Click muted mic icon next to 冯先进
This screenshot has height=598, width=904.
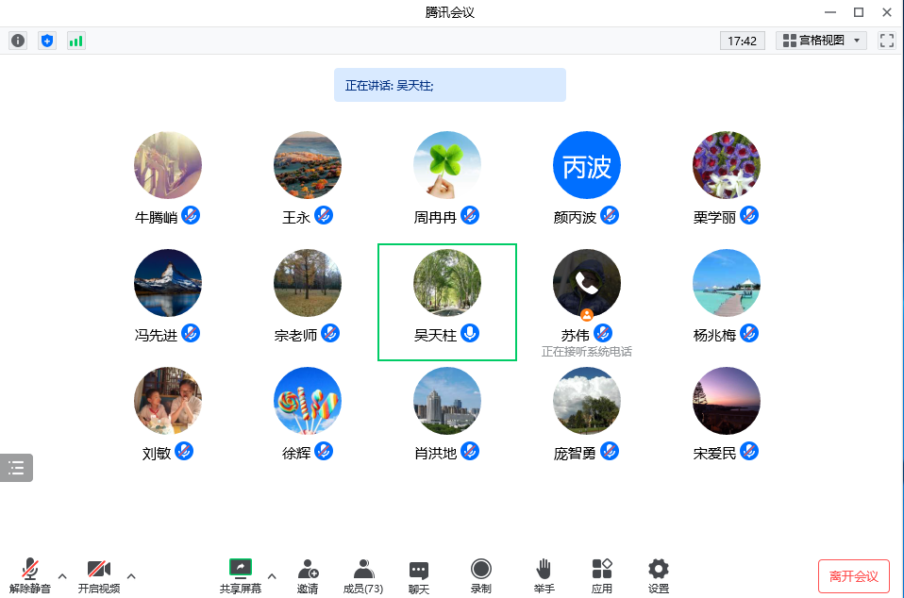[191, 333]
